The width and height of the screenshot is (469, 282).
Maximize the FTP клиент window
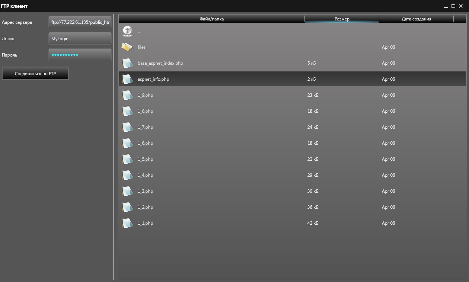453,6
